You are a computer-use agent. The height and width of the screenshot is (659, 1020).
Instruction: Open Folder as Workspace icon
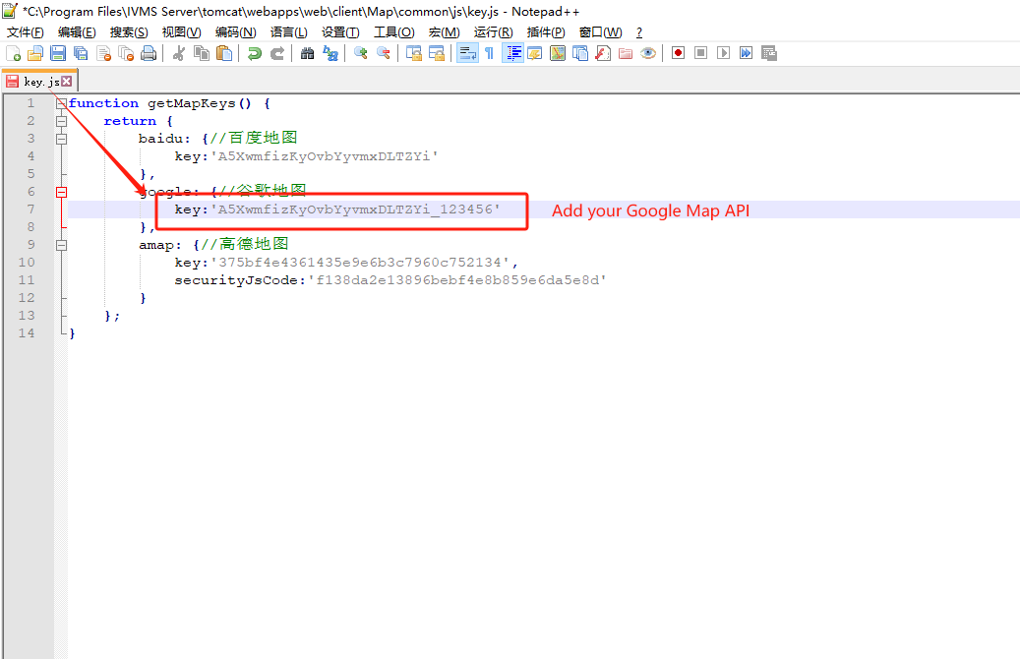626,53
